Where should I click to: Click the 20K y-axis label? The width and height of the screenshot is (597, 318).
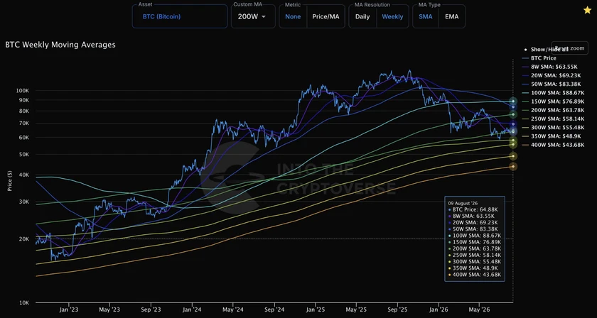tap(24, 239)
